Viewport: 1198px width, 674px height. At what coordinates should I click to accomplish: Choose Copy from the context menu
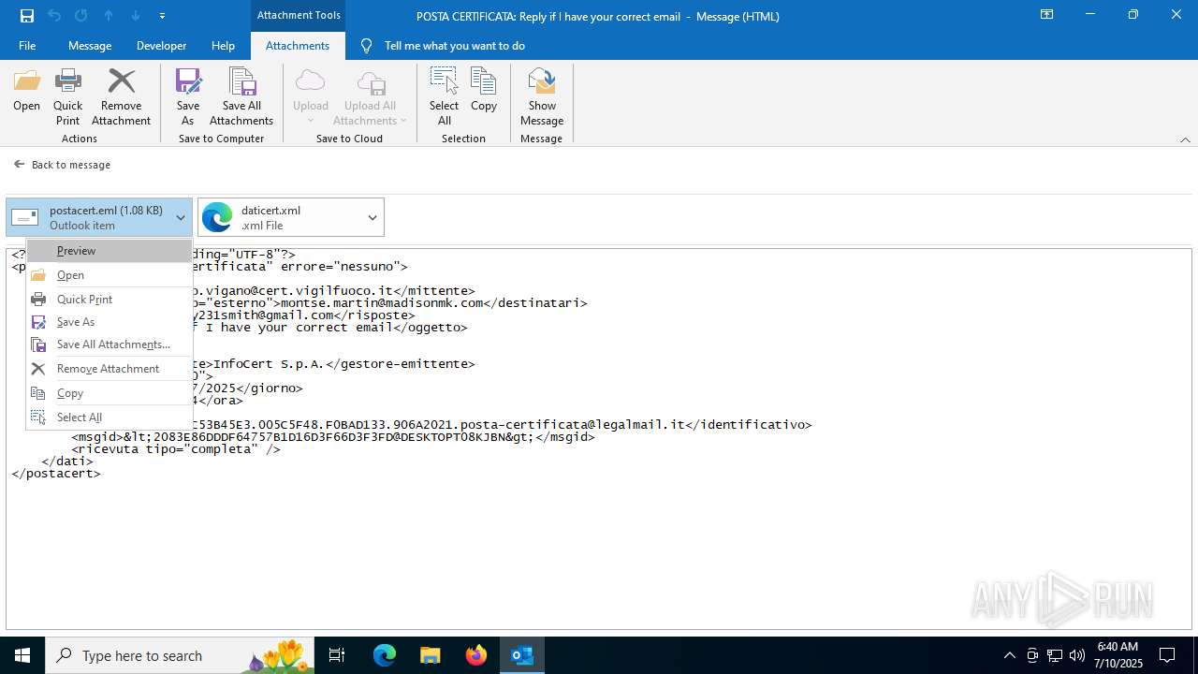click(110, 393)
